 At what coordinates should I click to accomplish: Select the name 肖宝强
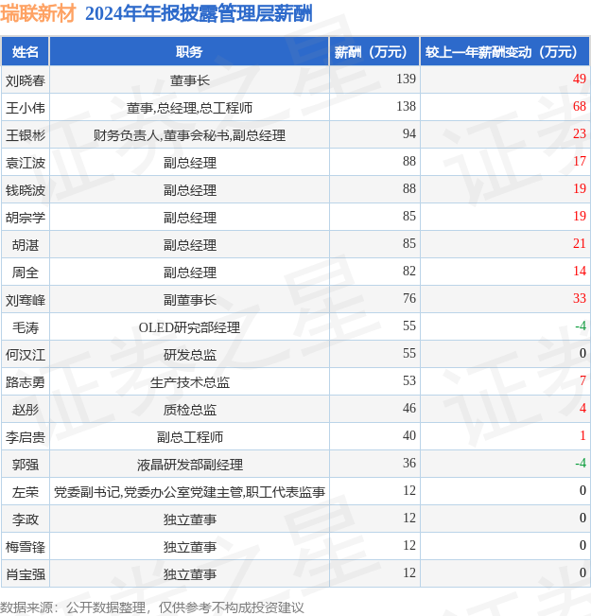tap(26, 574)
